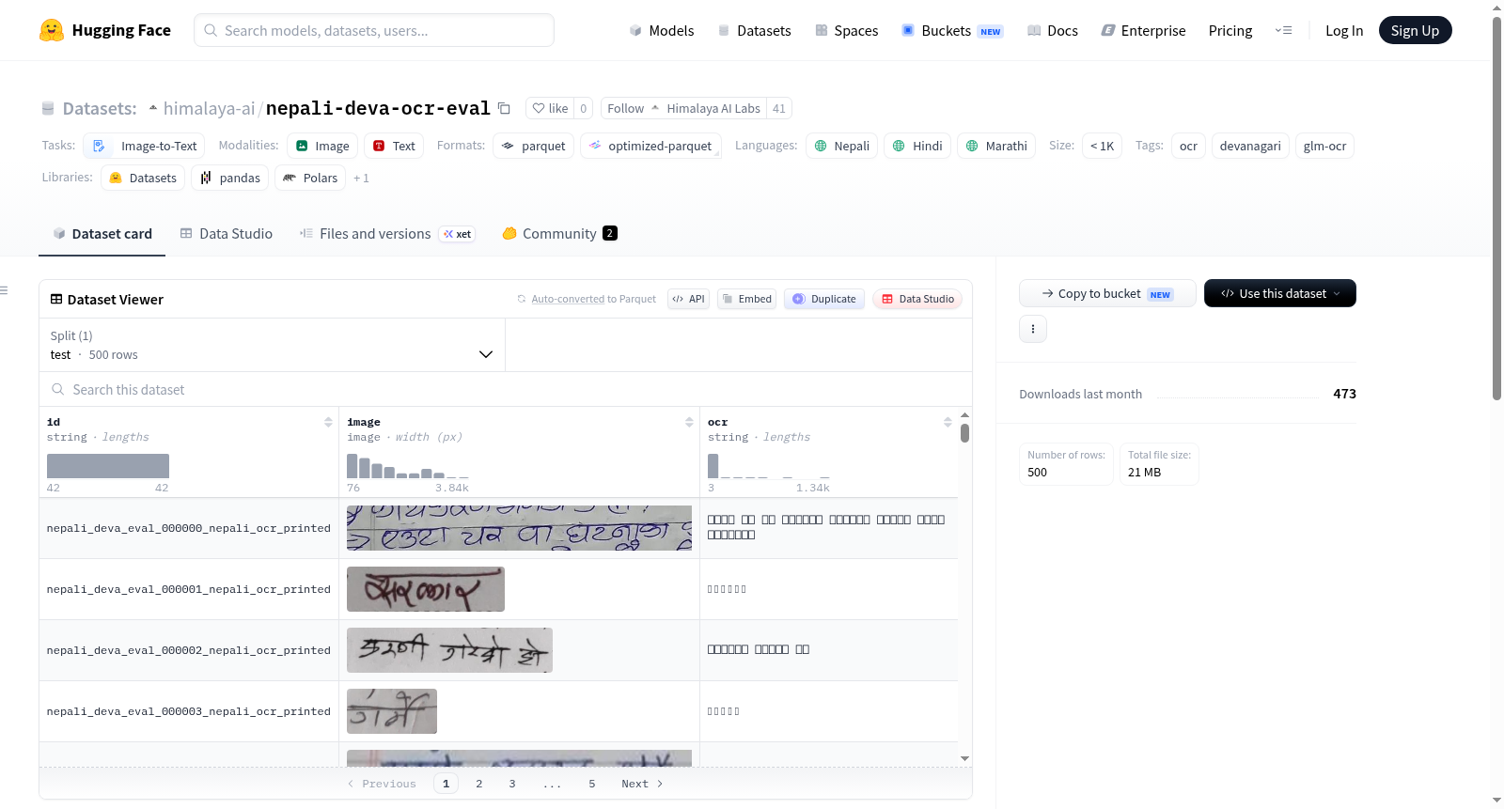
Task: Click Copy to bucket button
Action: (1107, 293)
